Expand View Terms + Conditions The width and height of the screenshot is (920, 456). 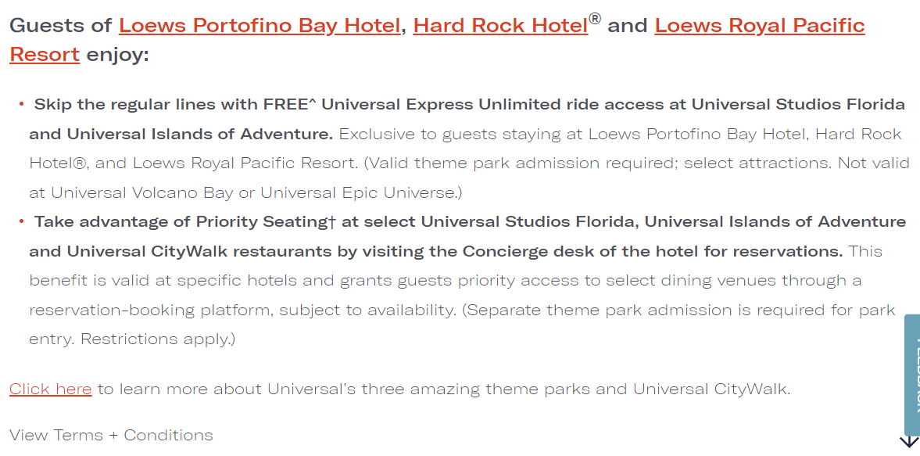pyautogui.click(x=111, y=435)
